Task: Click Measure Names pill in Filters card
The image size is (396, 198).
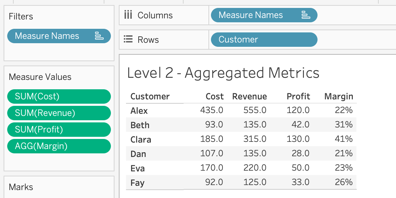Action: point(47,36)
